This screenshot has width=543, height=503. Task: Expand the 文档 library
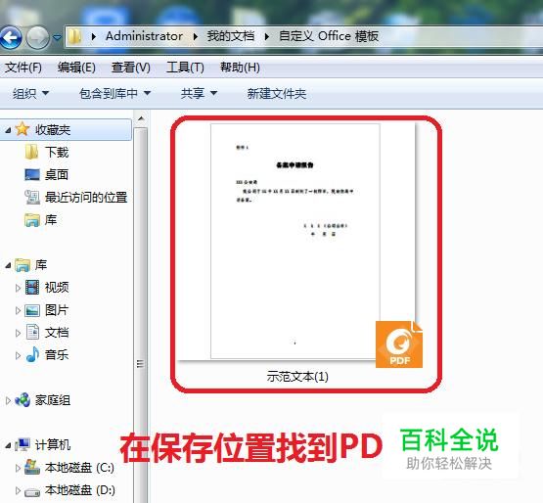[x=18, y=333]
